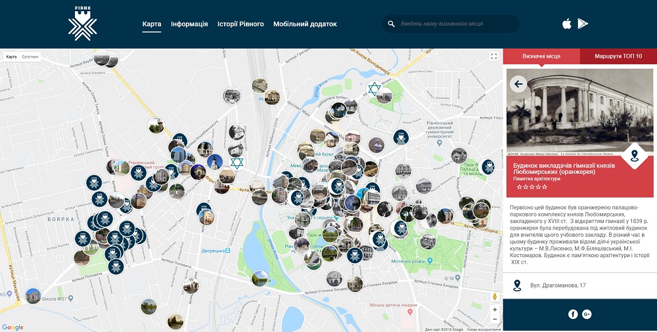657x332 pixels.
Task: Zoom in on the map
Action: coord(494,309)
